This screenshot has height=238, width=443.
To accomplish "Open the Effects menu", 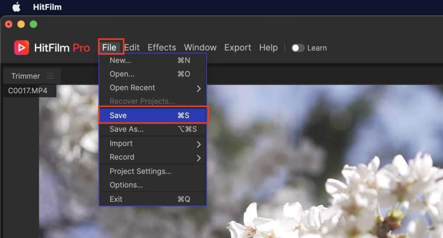I will click(x=162, y=48).
